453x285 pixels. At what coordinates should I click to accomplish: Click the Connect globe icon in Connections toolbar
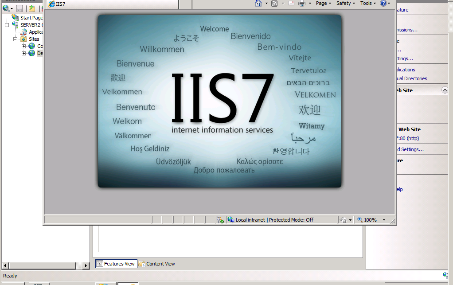(5, 8)
